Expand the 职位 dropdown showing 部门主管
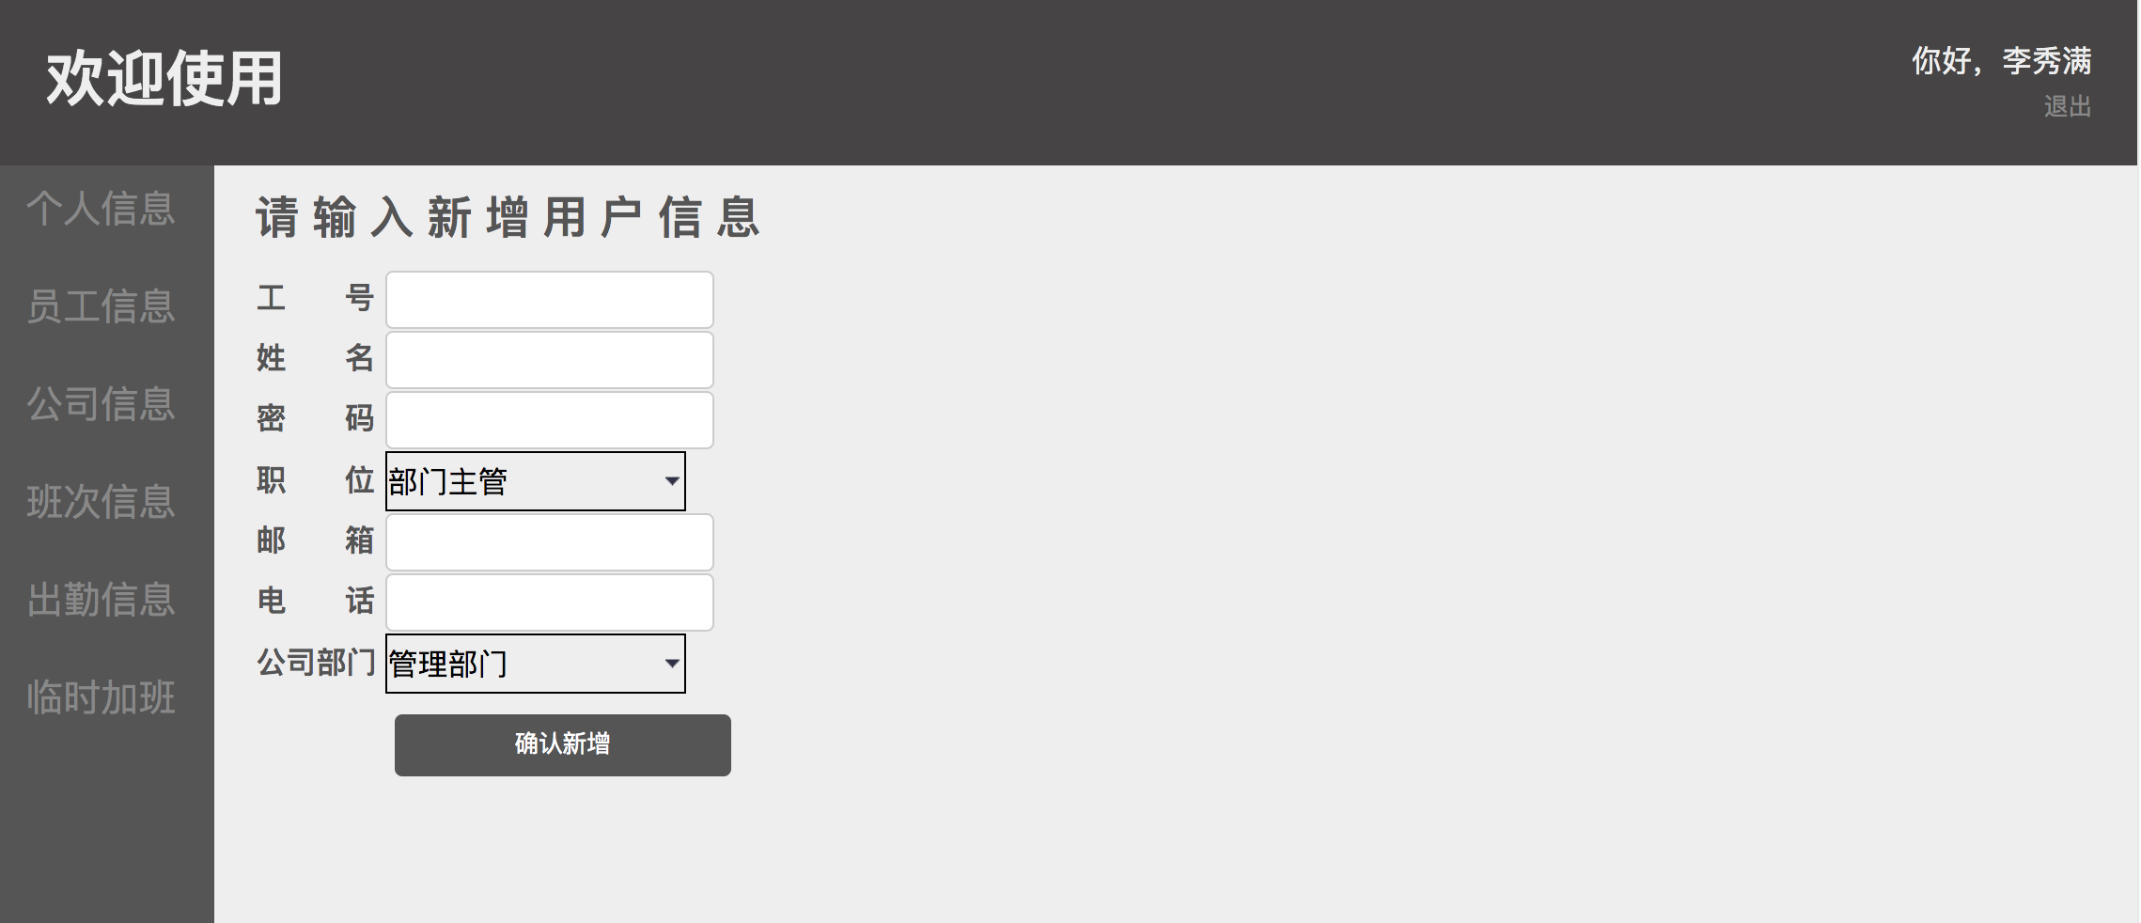Viewport: 2141px width, 923px height. (536, 481)
